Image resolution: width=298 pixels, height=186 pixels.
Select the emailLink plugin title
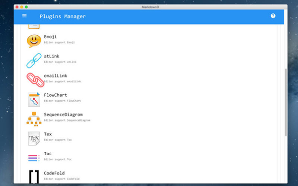(x=56, y=76)
